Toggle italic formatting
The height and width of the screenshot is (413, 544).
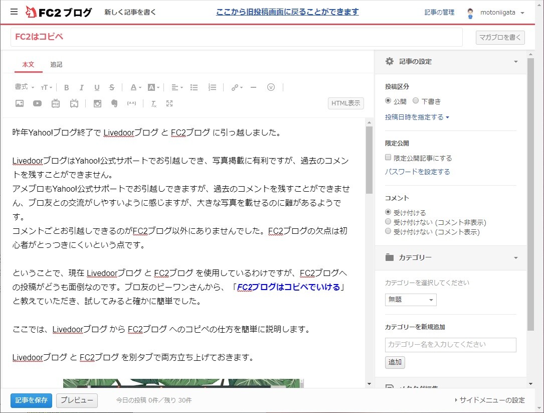(x=82, y=87)
